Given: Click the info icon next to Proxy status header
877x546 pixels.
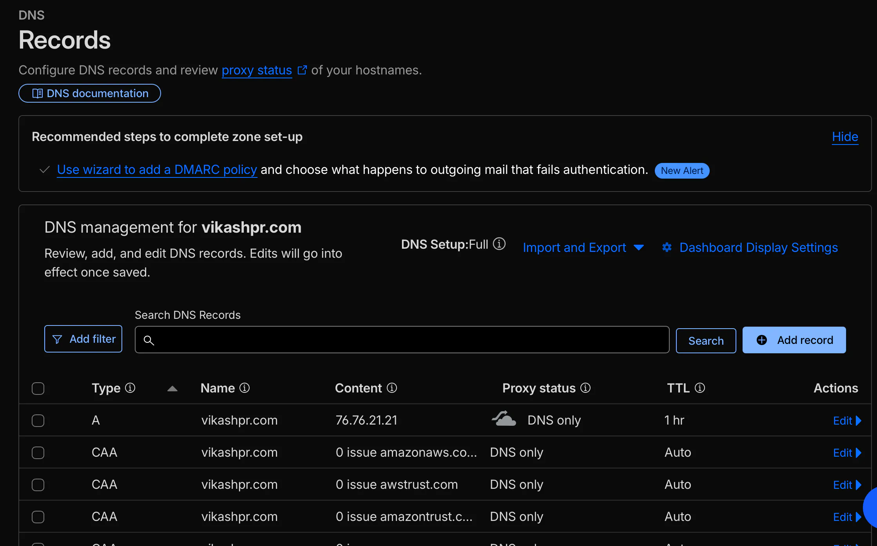Looking at the screenshot, I should [585, 388].
